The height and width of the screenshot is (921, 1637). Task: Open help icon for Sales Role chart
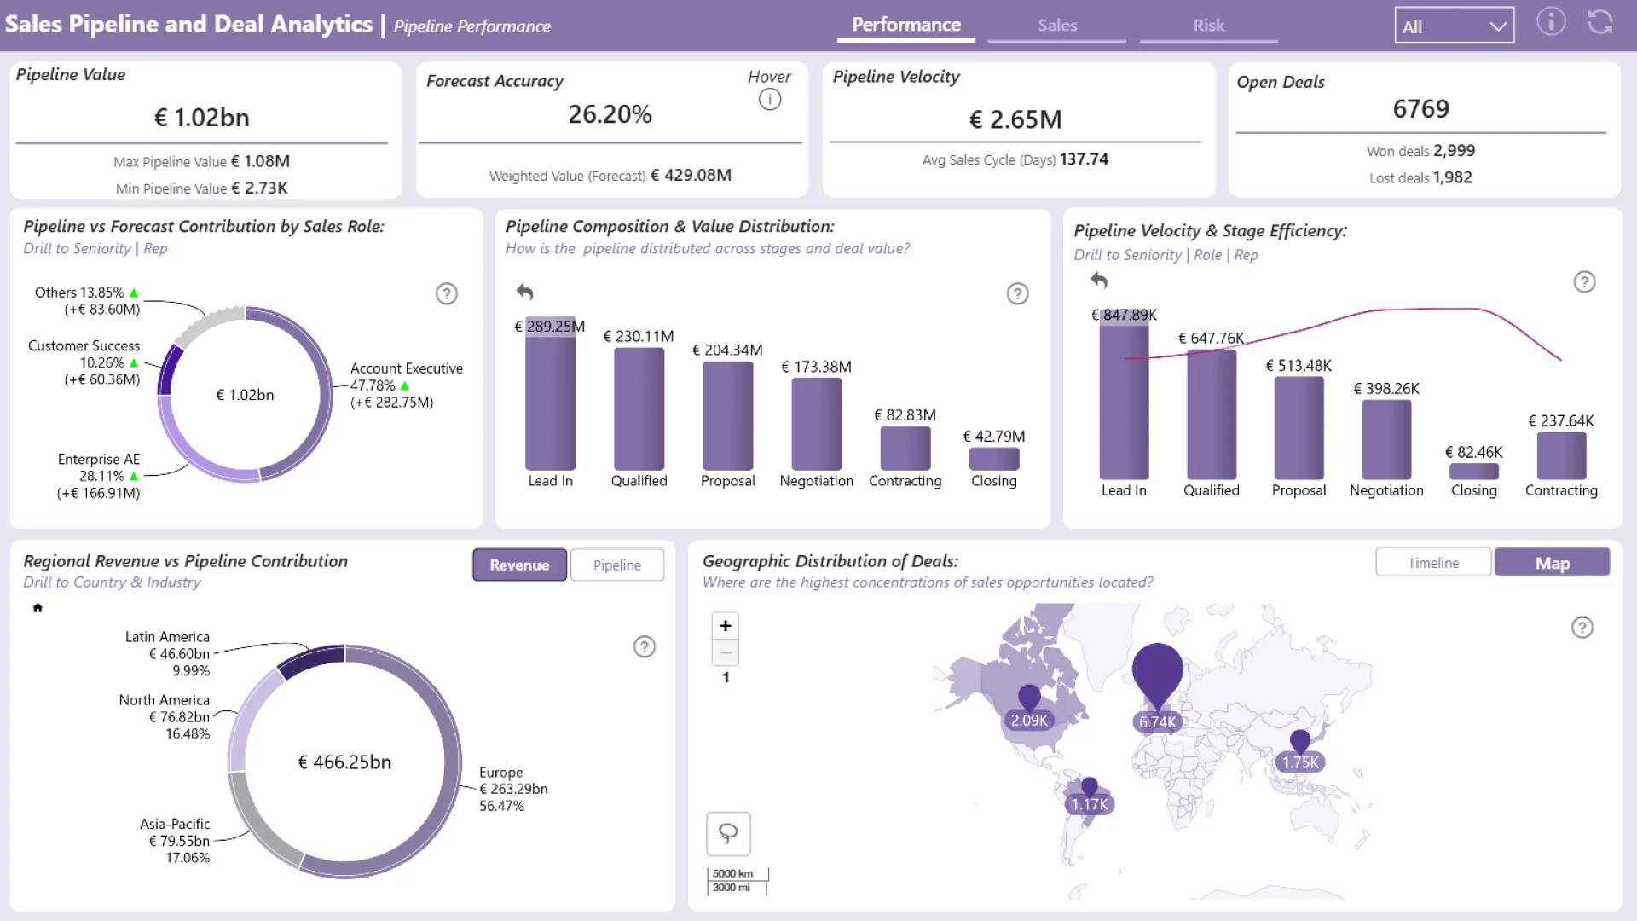tap(446, 293)
